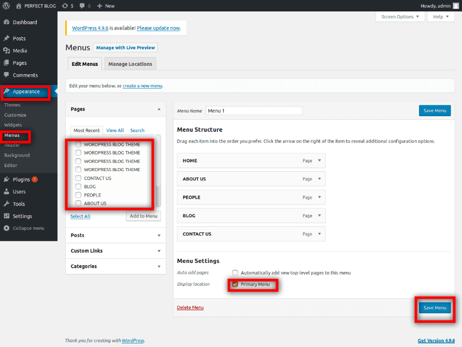The height and width of the screenshot is (347, 462).
Task: Click the WordPress logo icon
Action: (6, 6)
